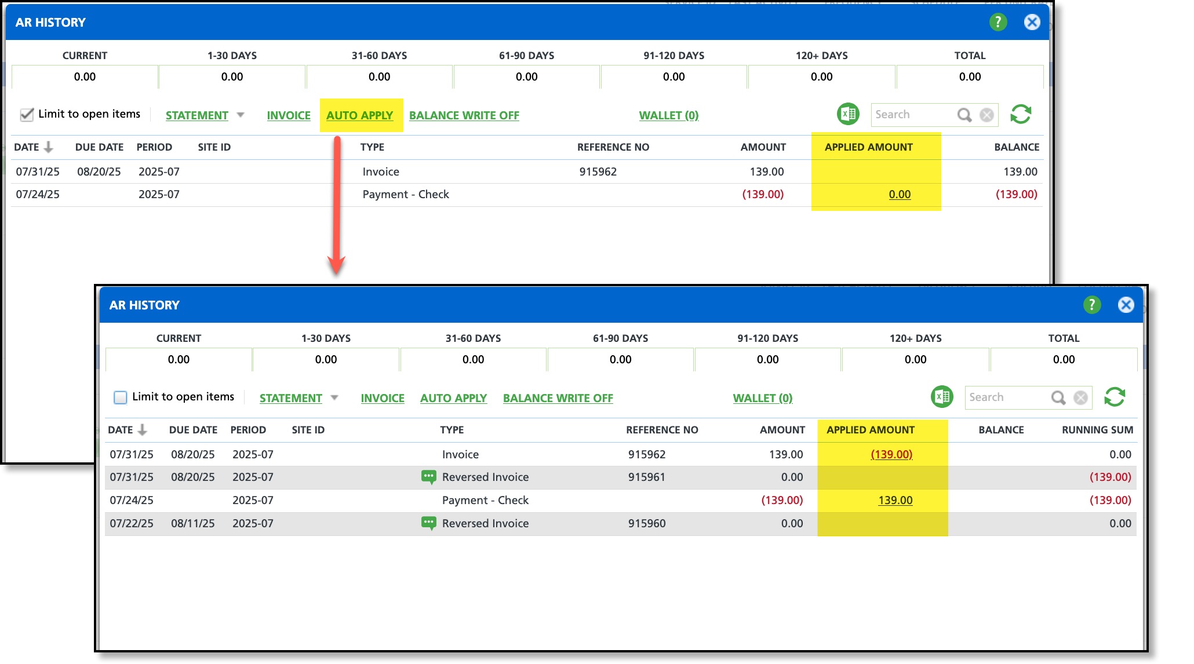Open Wallet (0) link in upper window

[x=668, y=115]
